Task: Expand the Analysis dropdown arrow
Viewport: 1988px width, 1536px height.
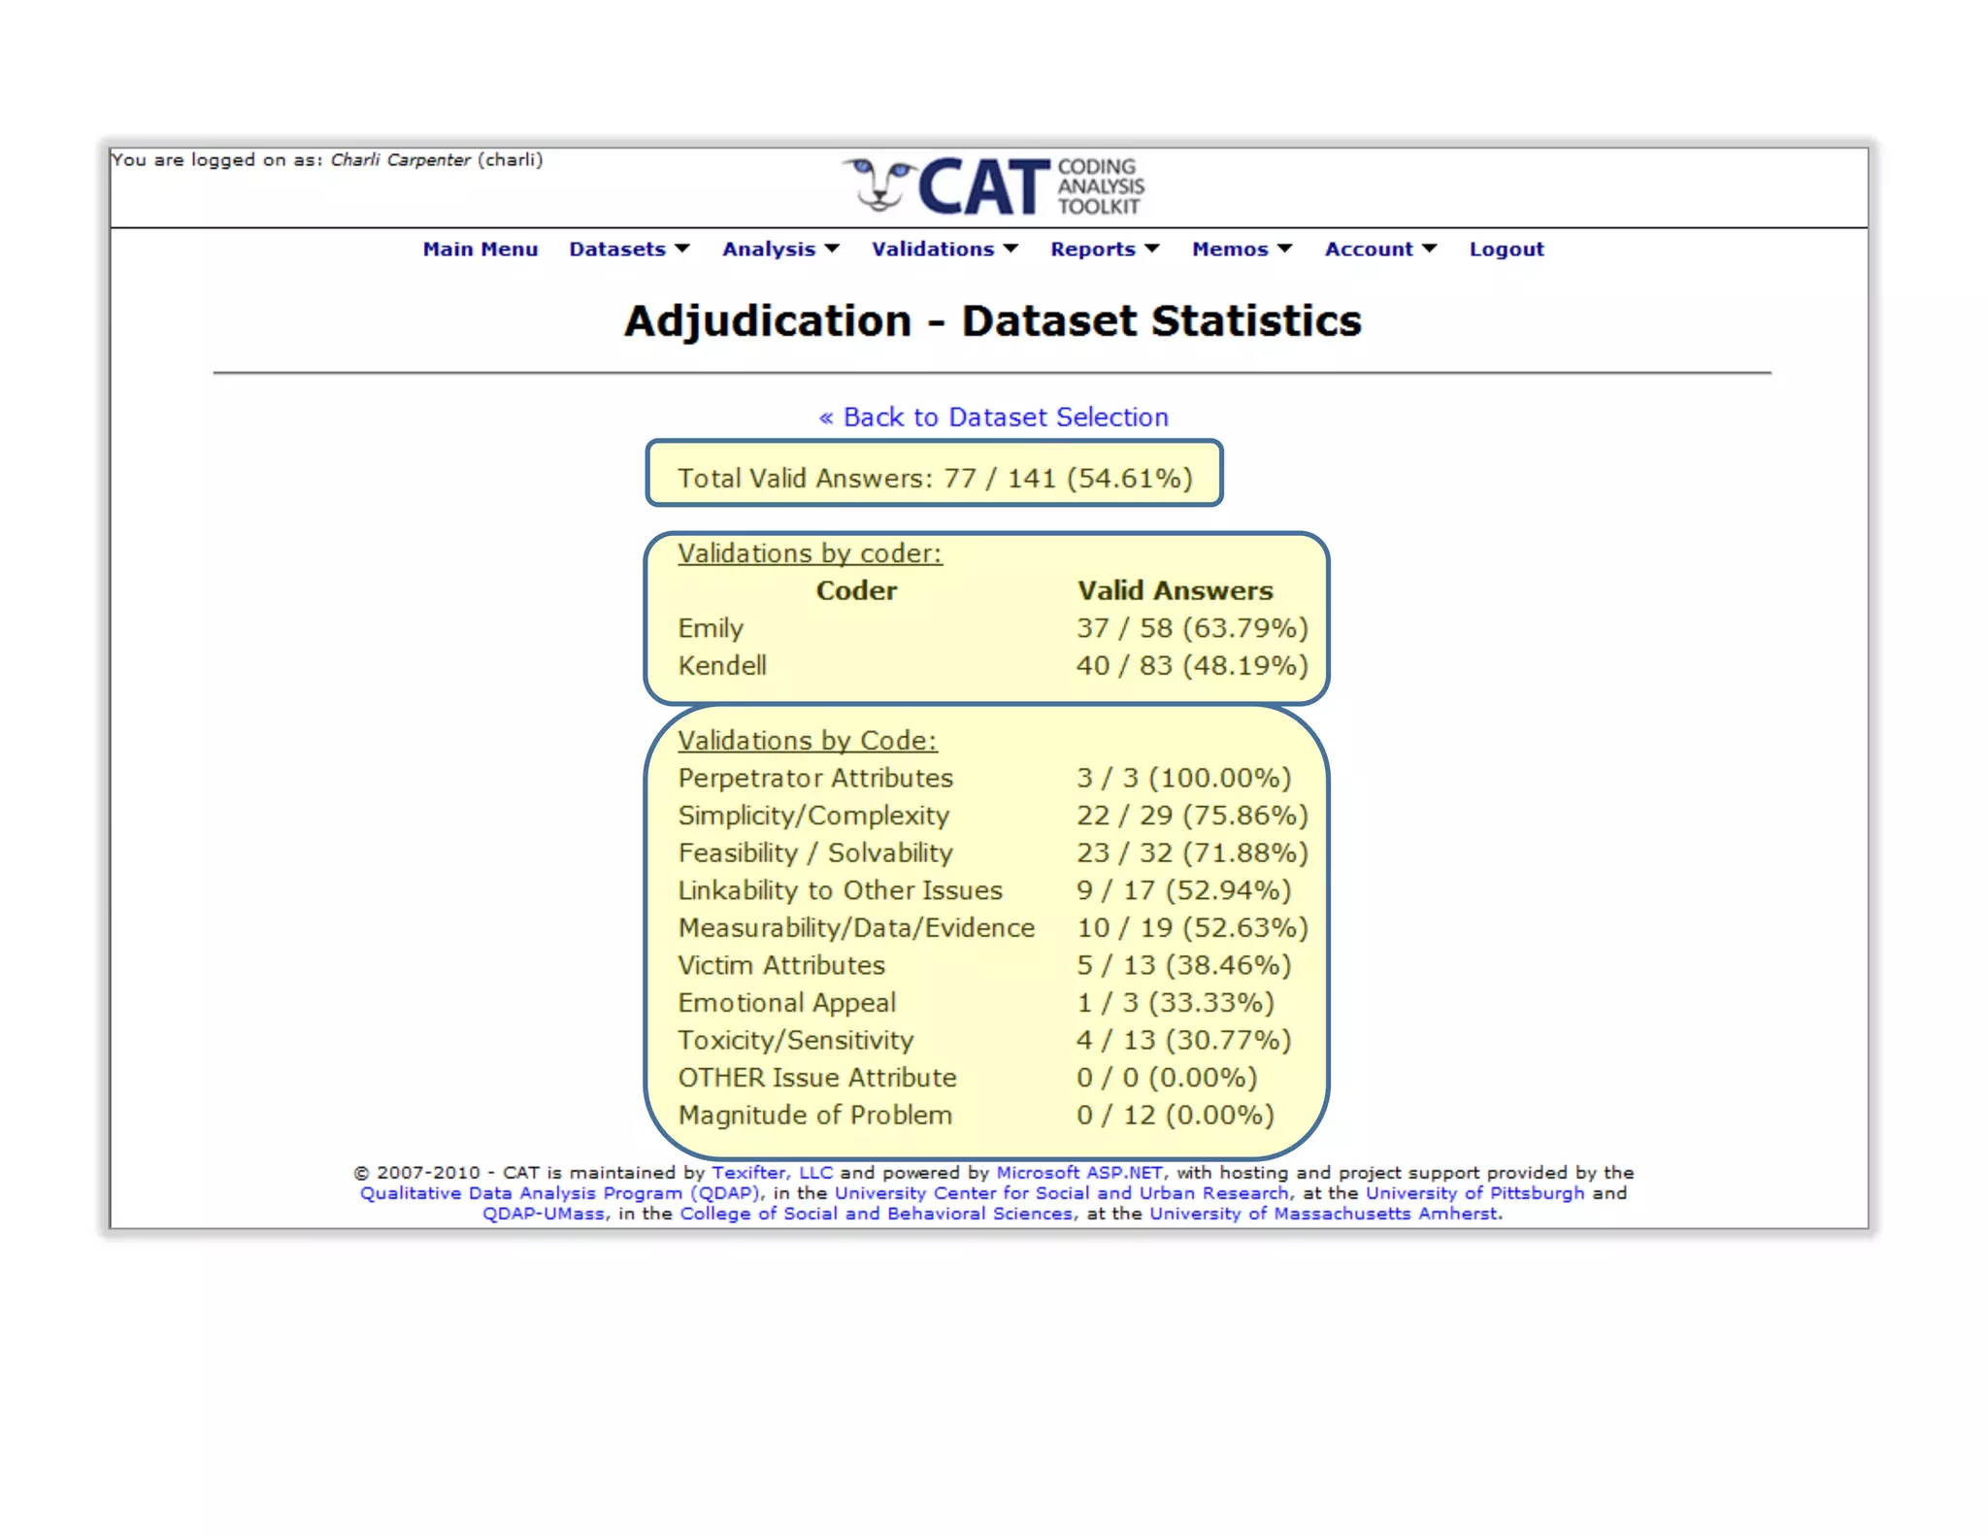Action: pyautogui.click(x=832, y=250)
